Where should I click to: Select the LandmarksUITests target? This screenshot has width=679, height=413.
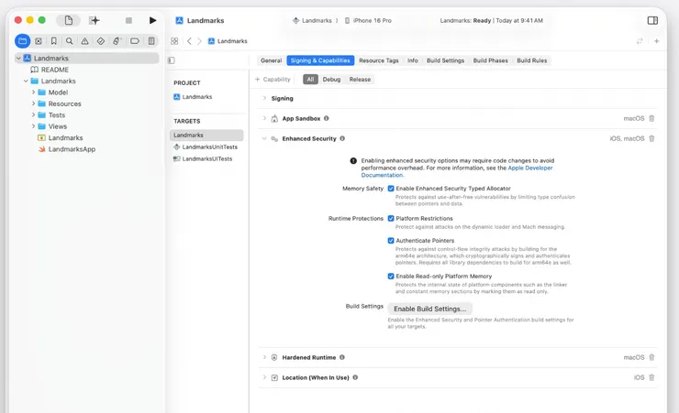point(203,159)
